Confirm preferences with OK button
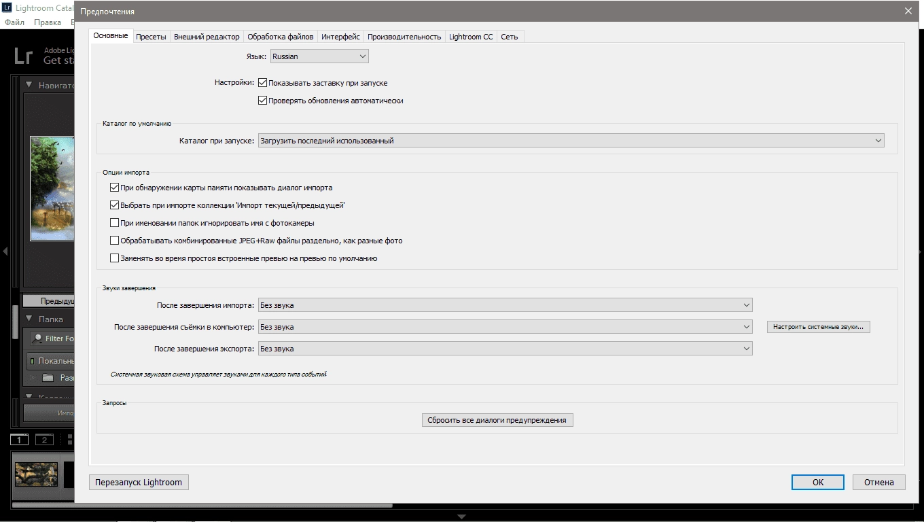Viewport: 924px width, 522px height. (x=818, y=482)
